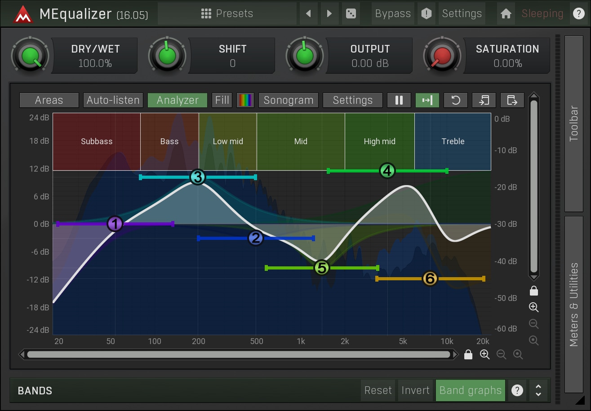Click the vertical zoom reset magnifier
The height and width of the screenshot is (411, 591).
click(534, 340)
